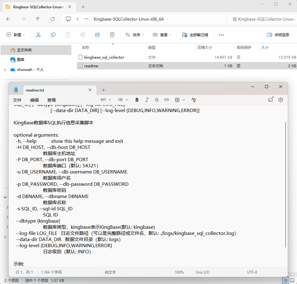Switch Explorer to large icons view in status bar
Image resolution: width=297 pixels, height=284 pixels.
coord(292,280)
